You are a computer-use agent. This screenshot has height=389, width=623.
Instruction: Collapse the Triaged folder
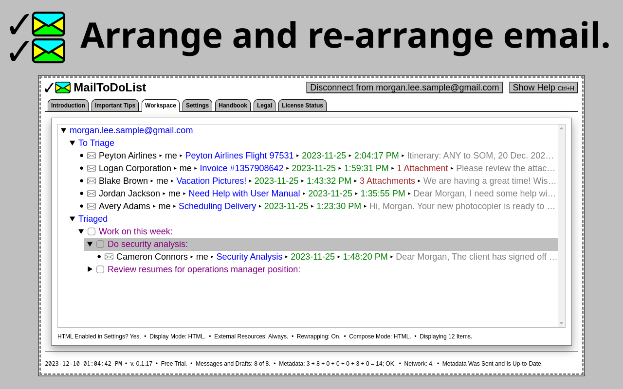click(72, 219)
